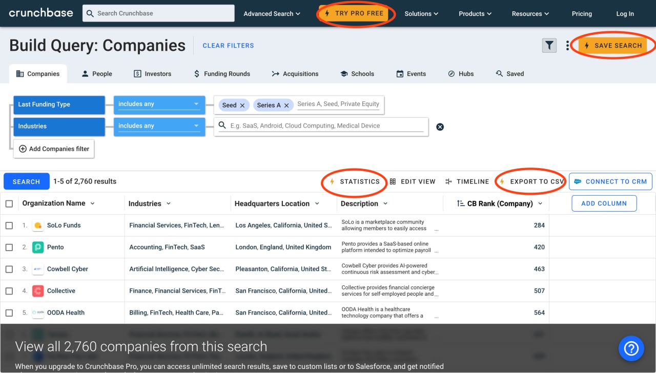Open Headquarters Location column dropdown
656x373 pixels.
317,203
